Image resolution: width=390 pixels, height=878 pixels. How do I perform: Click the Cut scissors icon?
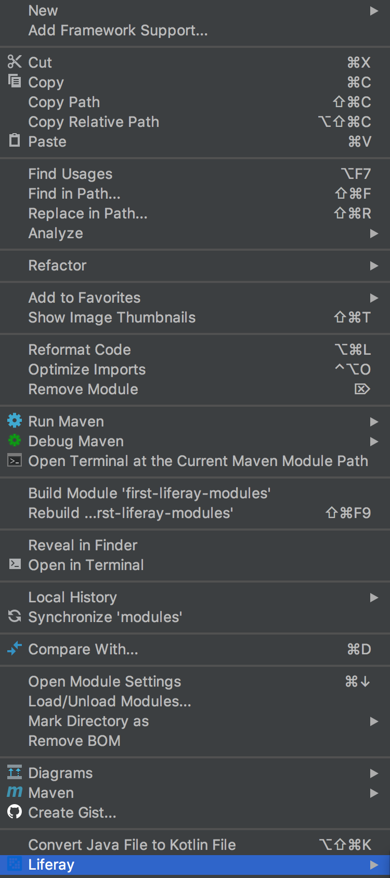(x=15, y=62)
